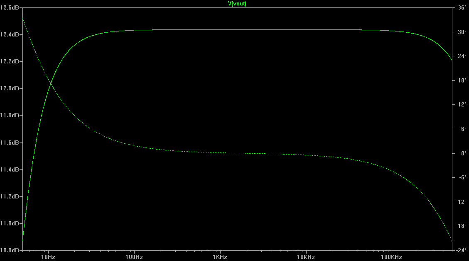Click the 12.6dB magnitude axis label
The image size is (469, 261).
click(10, 7)
